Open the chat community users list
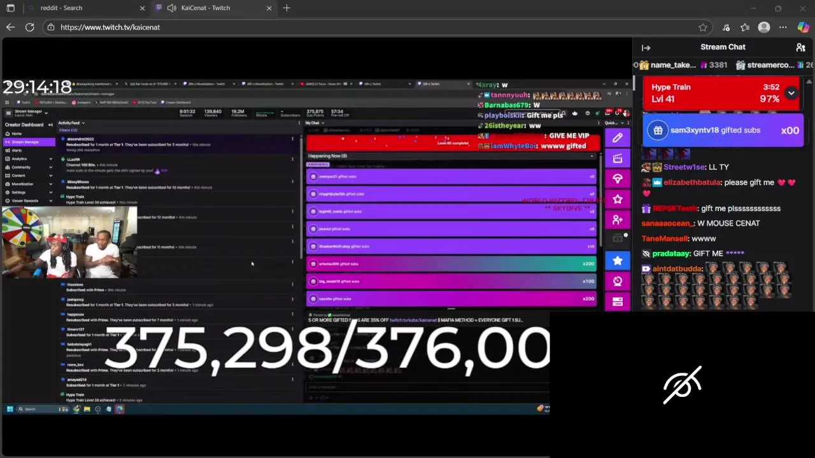This screenshot has width=815, height=458. (800, 48)
